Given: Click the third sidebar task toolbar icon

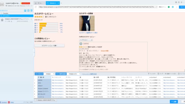Looking at the screenshot, I should (31, 10).
